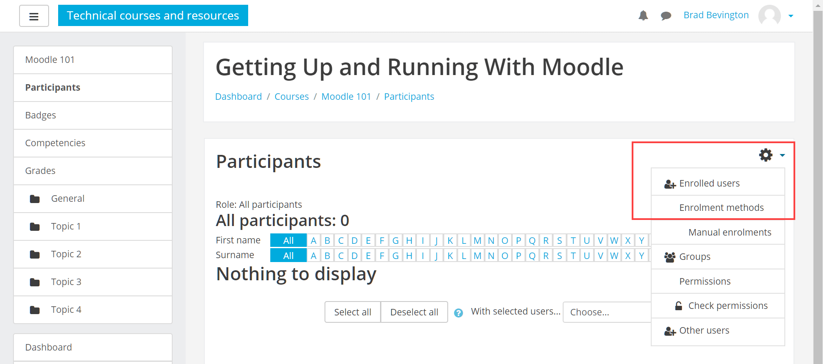Expand the user menu dropdown arrow
The height and width of the screenshot is (364, 823).
tap(791, 16)
